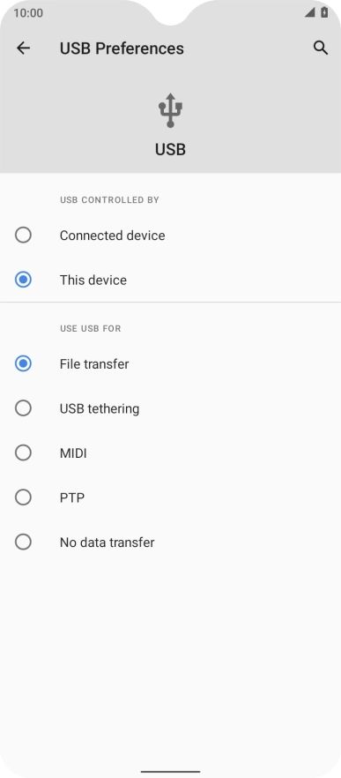Image resolution: width=341 pixels, height=778 pixels.
Task: Tap the USB tethering label
Action: click(x=100, y=409)
